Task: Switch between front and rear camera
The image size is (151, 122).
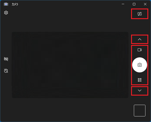Action: (x=140, y=14)
